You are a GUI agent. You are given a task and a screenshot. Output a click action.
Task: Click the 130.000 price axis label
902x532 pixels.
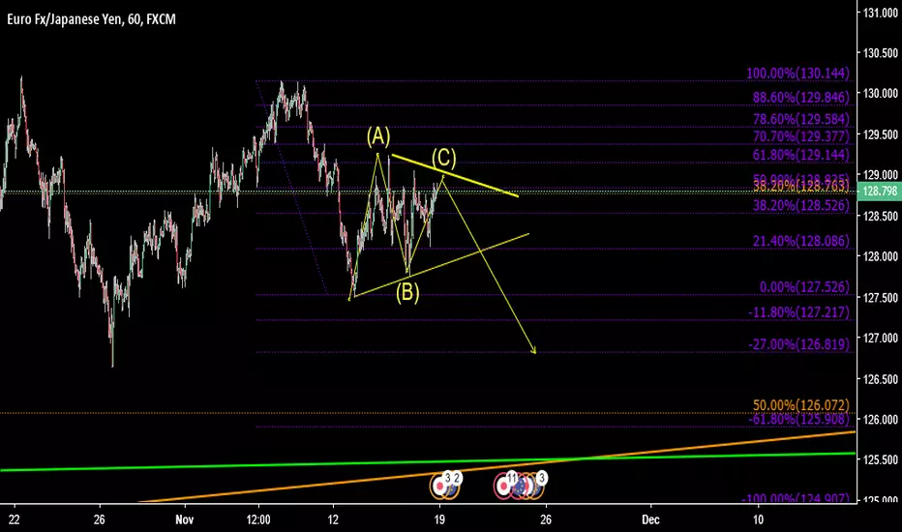pyautogui.click(x=881, y=93)
